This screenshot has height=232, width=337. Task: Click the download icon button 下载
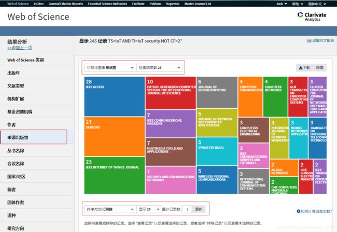tap(304, 68)
